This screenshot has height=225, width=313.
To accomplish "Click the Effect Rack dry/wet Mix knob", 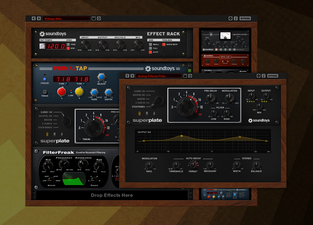I will click(138, 45).
